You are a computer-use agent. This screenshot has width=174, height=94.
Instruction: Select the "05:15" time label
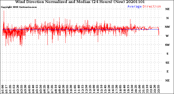37,89
